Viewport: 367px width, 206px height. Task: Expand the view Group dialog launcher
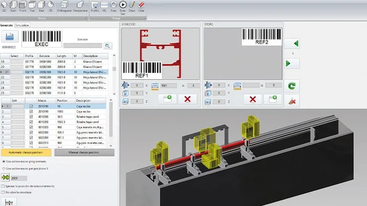coord(86,18)
